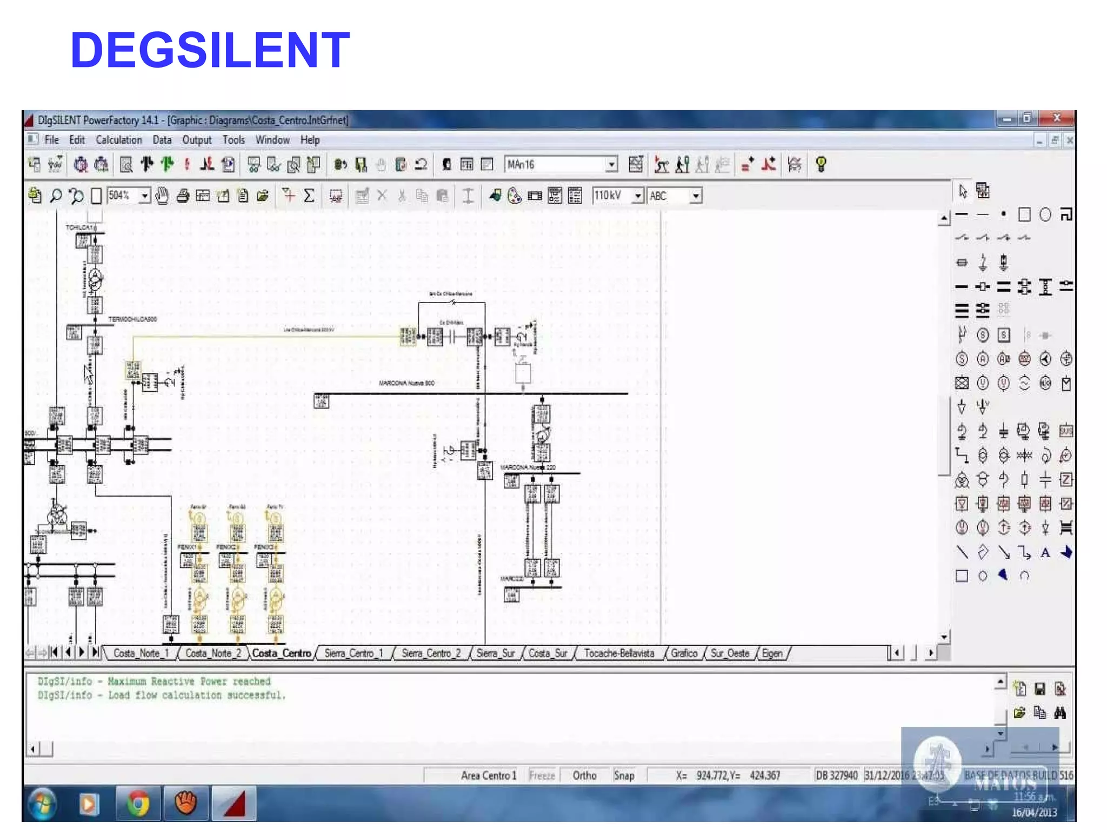The image size is (1107, 830).
Task: Open the 504% zoom level dropdown
Action: pos(144,196)
